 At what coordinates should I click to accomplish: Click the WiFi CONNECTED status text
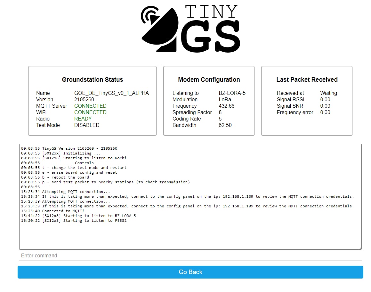90,112
